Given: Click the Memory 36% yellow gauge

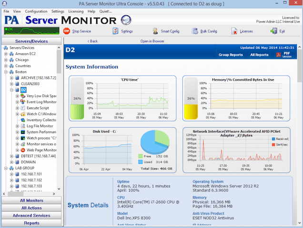Looking at the screenshot, I should pyautogui.click(x=191, y=98).
